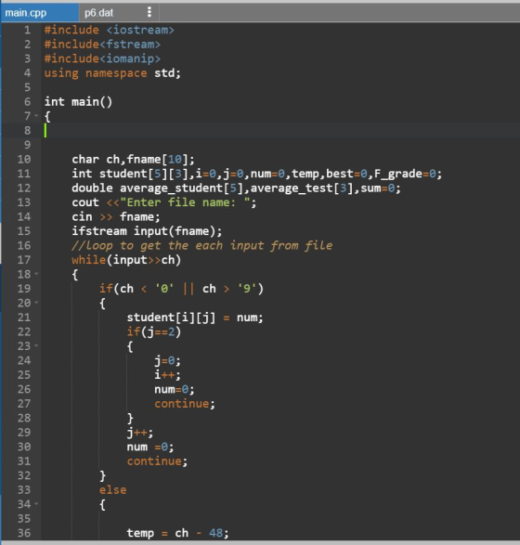Click 'temp = ch - 48;' line

(177, 533)
